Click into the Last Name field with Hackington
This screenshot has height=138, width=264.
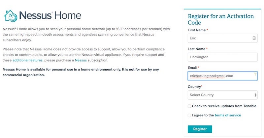(x=222, y=57)
